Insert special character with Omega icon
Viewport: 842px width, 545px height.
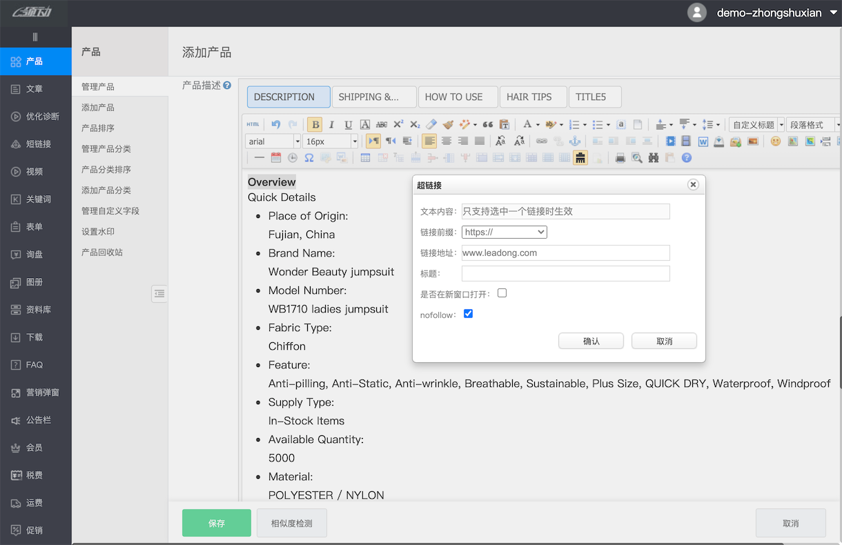tap(309, 158)
